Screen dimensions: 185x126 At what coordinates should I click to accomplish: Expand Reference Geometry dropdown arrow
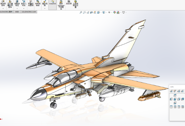pyautogui.click(x=24, y=9)
